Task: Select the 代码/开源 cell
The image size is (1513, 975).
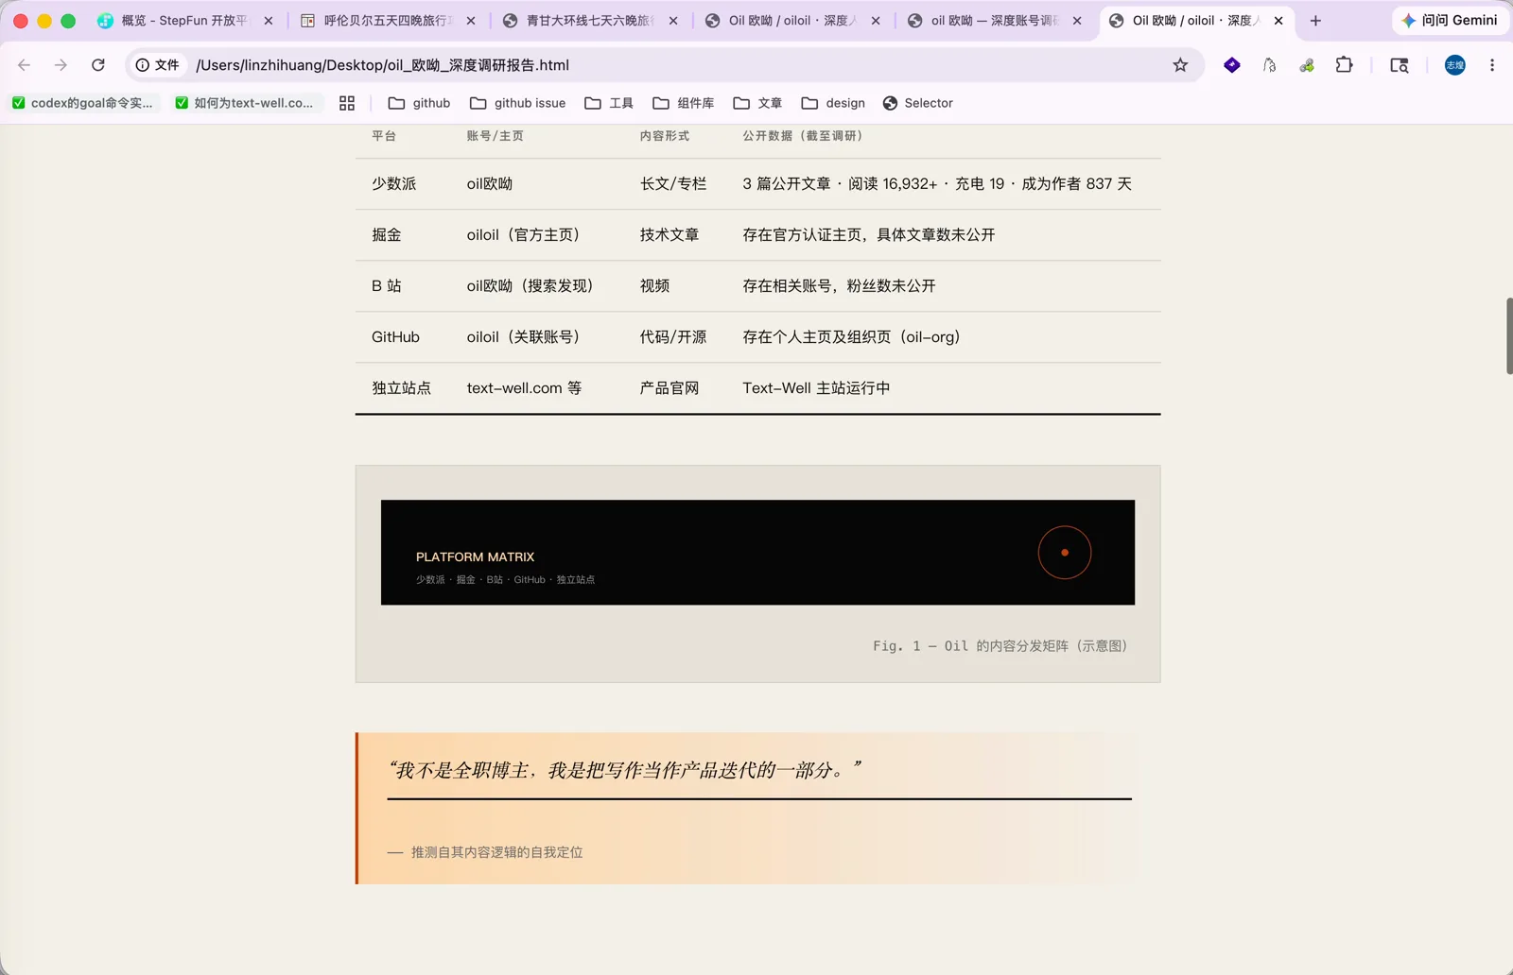Action: 673,336
